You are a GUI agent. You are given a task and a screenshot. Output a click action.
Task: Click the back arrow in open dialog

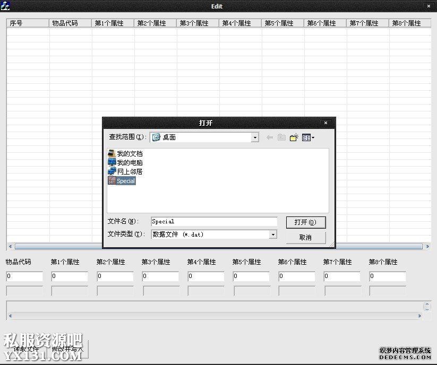(x=269, y=137)
